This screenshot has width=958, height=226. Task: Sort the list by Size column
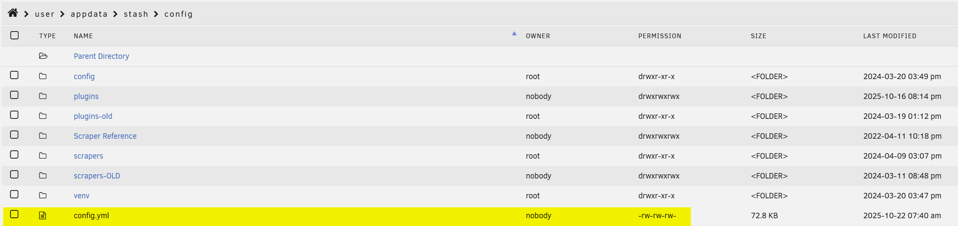[x=758, y=36]
